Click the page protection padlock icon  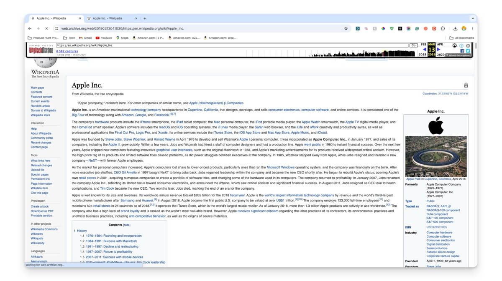point(466,85)
